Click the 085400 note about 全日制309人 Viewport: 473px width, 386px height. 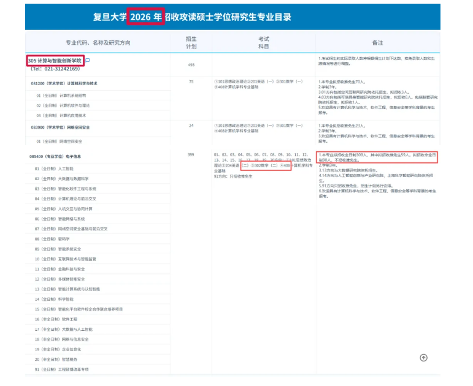coord(377,157)
